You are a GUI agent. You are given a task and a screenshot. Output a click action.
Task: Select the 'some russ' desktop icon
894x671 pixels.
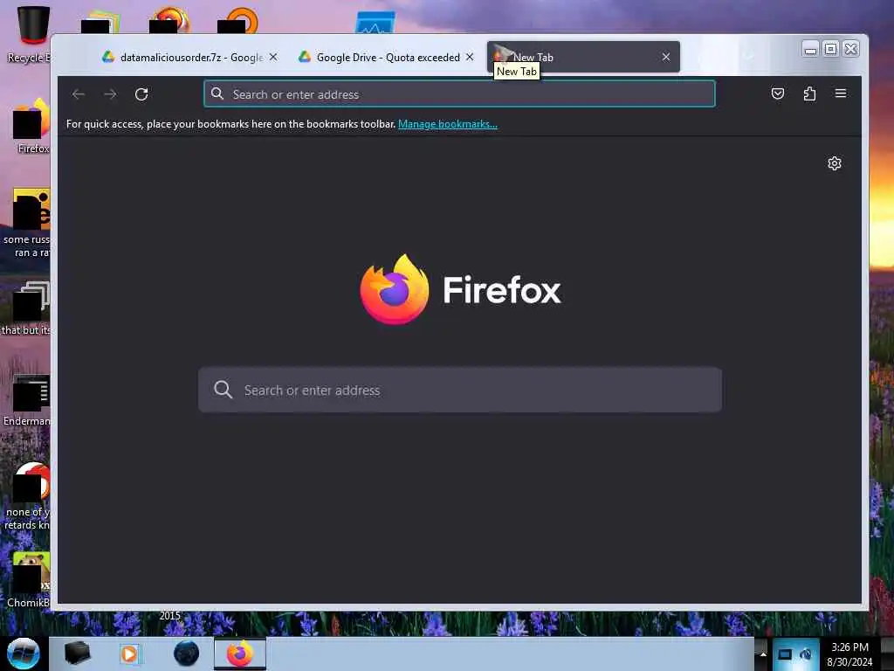click(x=26, y=223)
